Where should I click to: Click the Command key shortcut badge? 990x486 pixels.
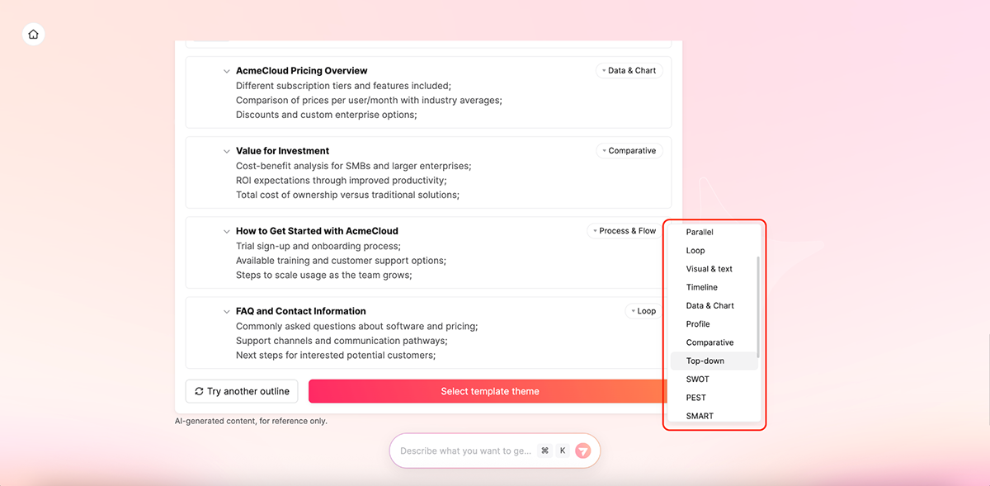tap(545, 451)
